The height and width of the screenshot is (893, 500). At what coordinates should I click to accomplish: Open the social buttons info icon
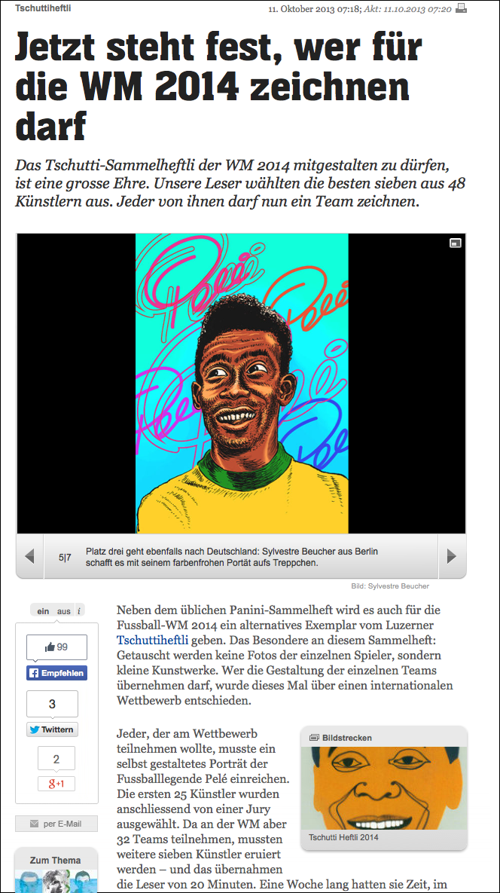pyautogui.click(x=78, y=611)
